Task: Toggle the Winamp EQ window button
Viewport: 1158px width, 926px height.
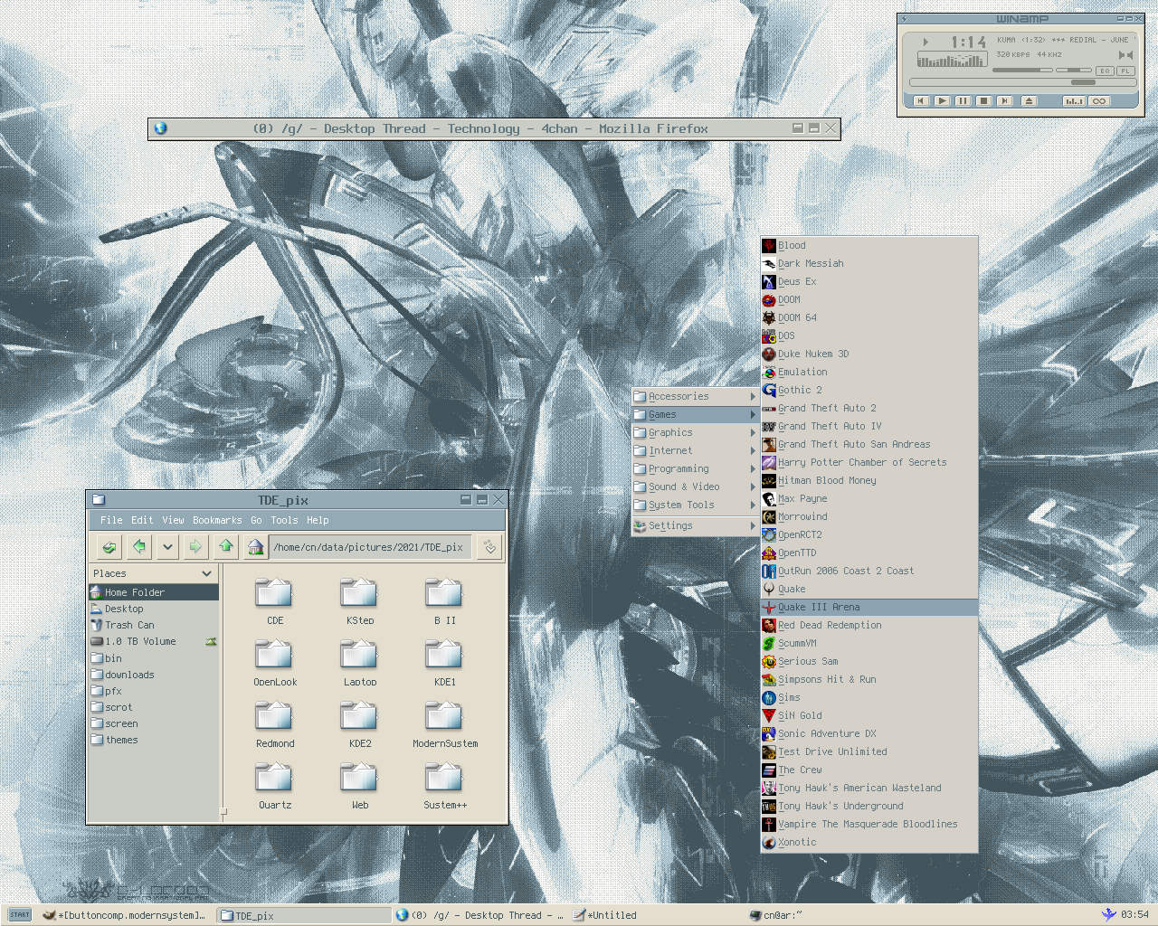Action: 1105,71
